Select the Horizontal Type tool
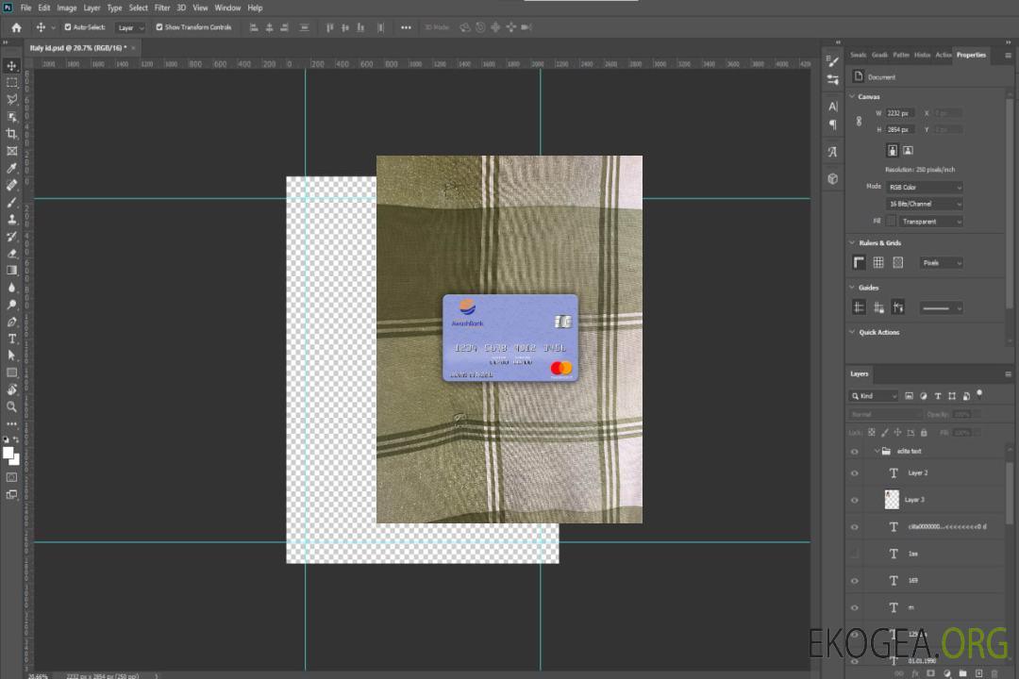 pyautogui.click(x=12, y=339)
